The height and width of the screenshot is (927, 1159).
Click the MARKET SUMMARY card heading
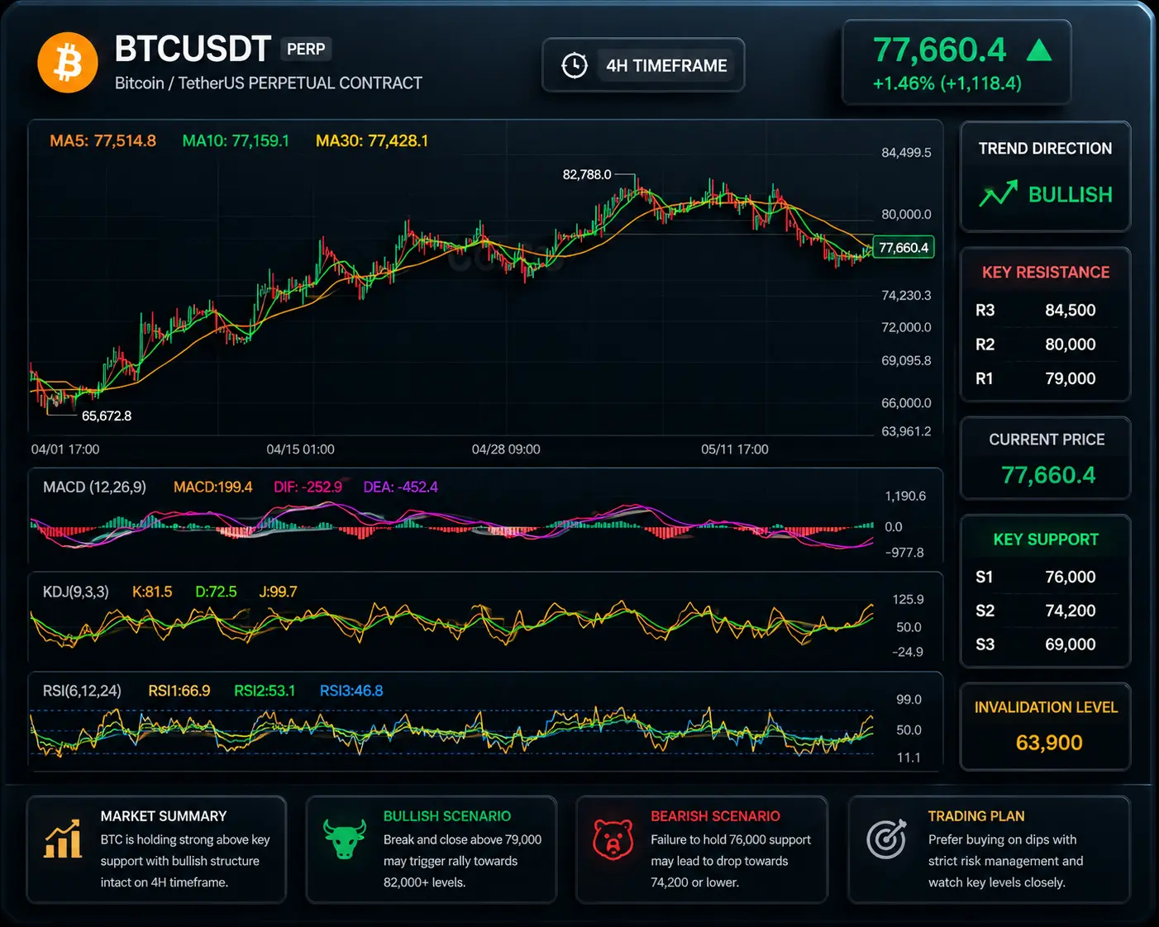tap(164, 816)
